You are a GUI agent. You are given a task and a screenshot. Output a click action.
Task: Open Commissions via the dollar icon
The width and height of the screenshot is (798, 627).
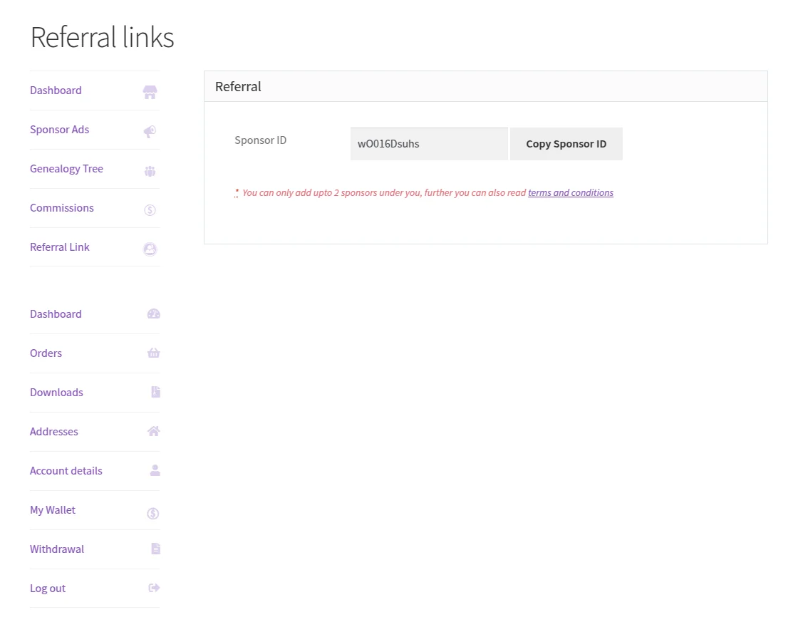pos(150,209)
